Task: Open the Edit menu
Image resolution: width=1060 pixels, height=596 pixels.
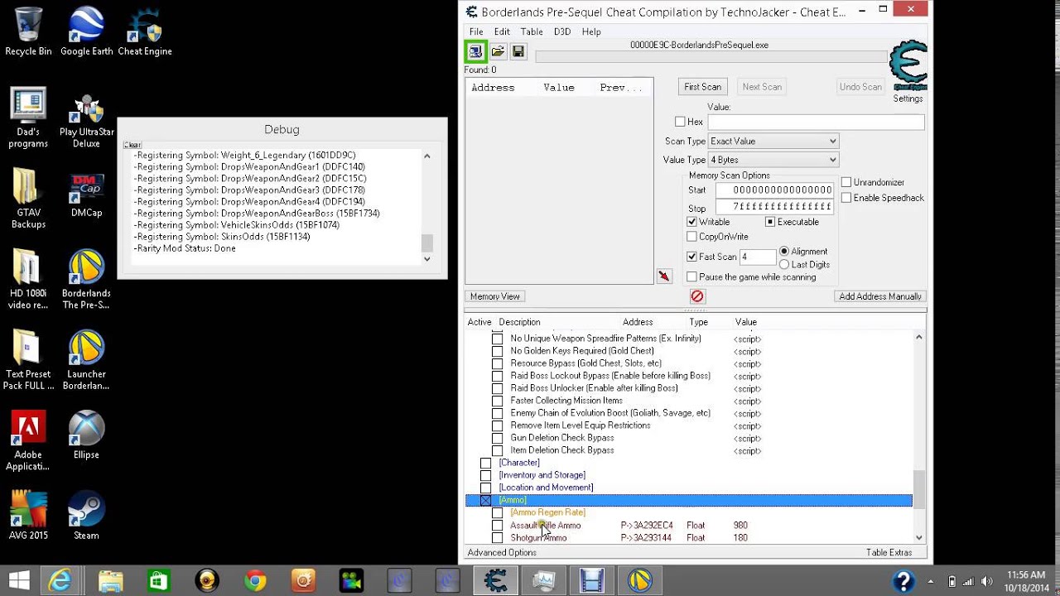Action: (x=502, y=31)
